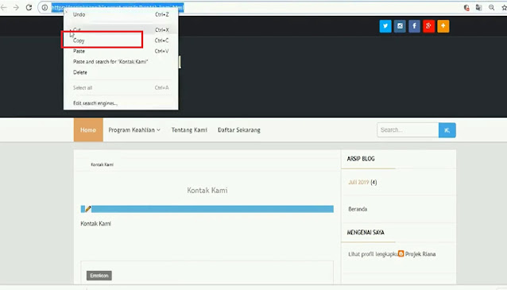Screen dimensions: 507x290
Task: Open the Twitter social icon
Action: (x=385, y=26)
